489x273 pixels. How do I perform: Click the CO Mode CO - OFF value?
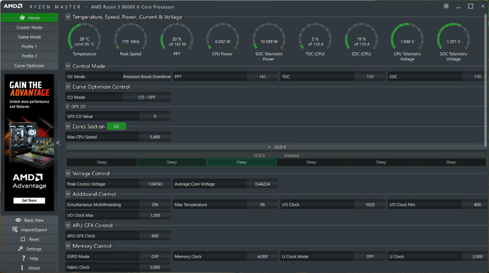pos(147,97)
